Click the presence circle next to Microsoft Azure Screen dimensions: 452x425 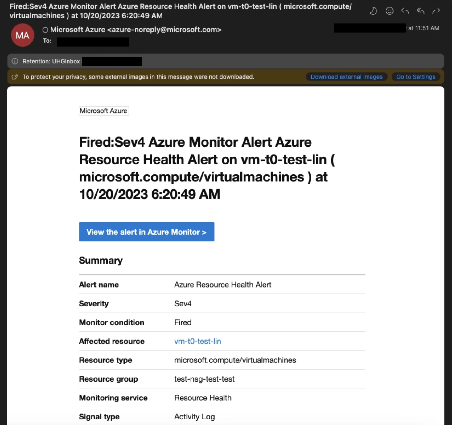pyautogui.click(x=45, y=30)
